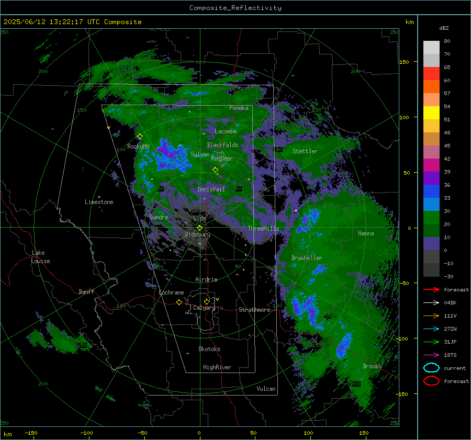The width and height of the screenshot is (471, 440).
Task: Click the Cochrane town label
Action: coord(171,292)
